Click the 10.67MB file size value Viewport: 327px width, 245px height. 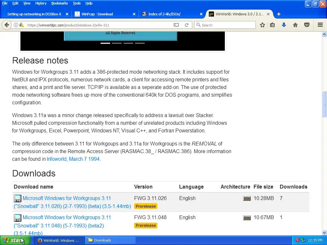[x=263, y=217]
